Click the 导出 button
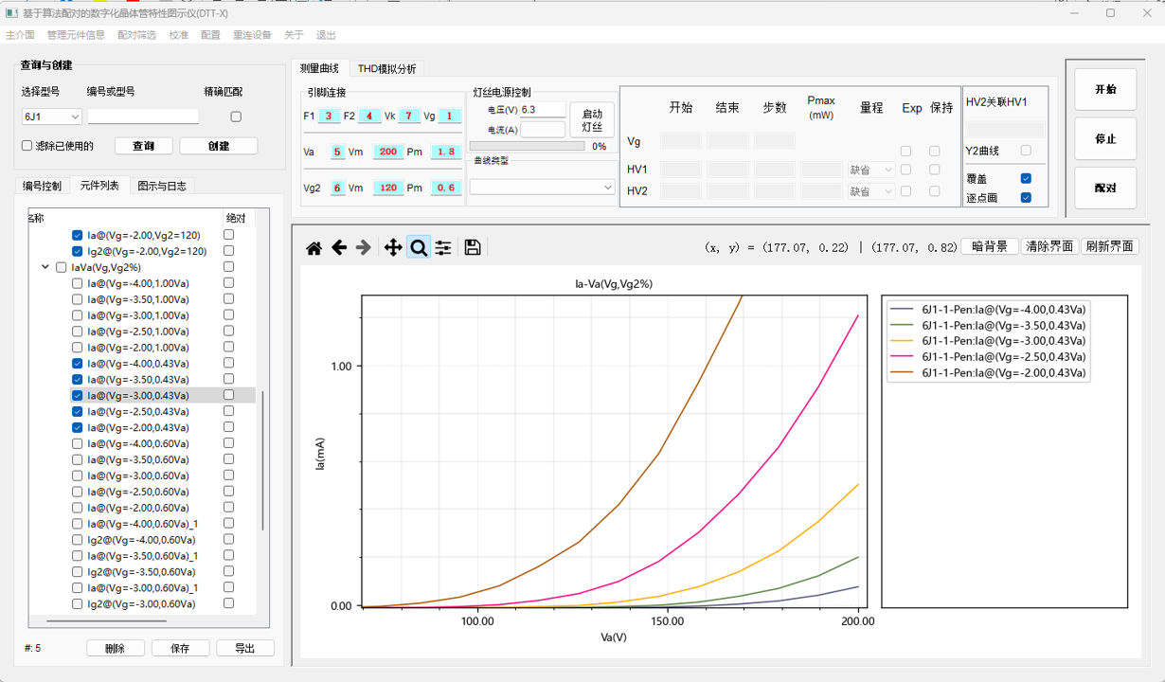Image resolution: width=1165 pixels, height=682 pixels. 244,648
